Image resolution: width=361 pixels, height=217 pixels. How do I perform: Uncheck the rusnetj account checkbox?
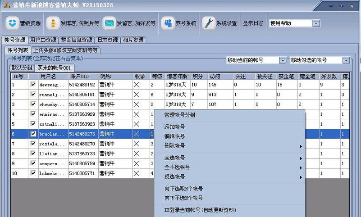coord(33,94)
